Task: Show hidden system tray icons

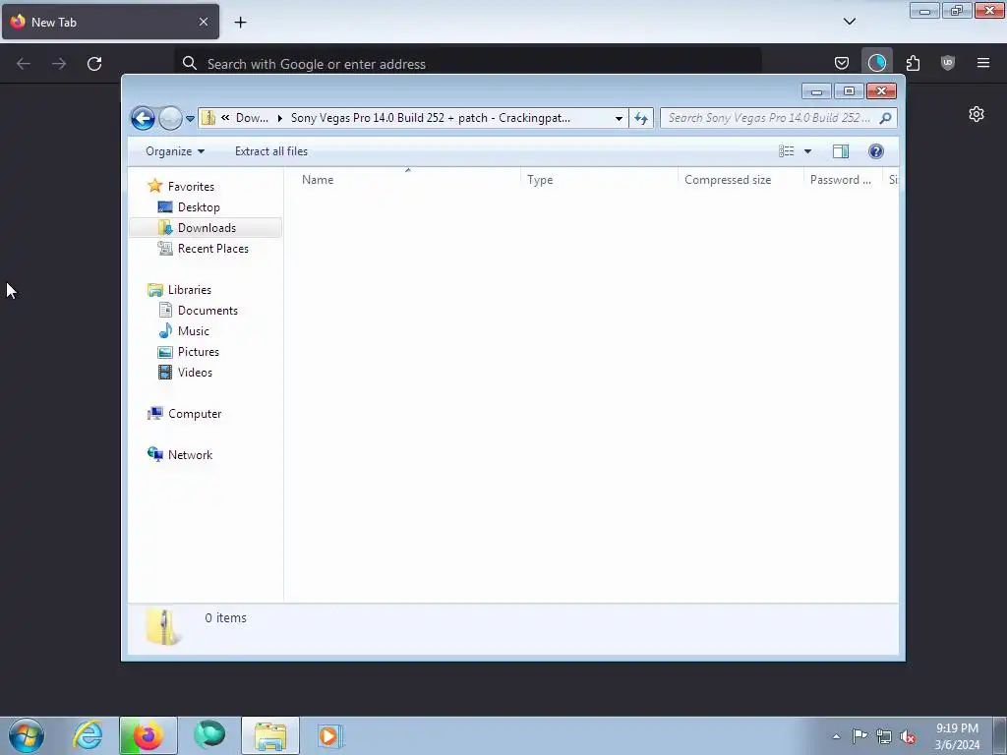Action: pyautogui.click(x=836, y=737)
